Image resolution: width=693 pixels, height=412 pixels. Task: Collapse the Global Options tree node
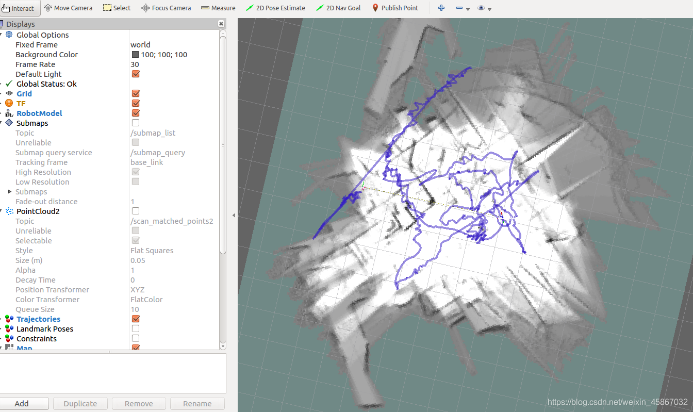coord(2,35)
